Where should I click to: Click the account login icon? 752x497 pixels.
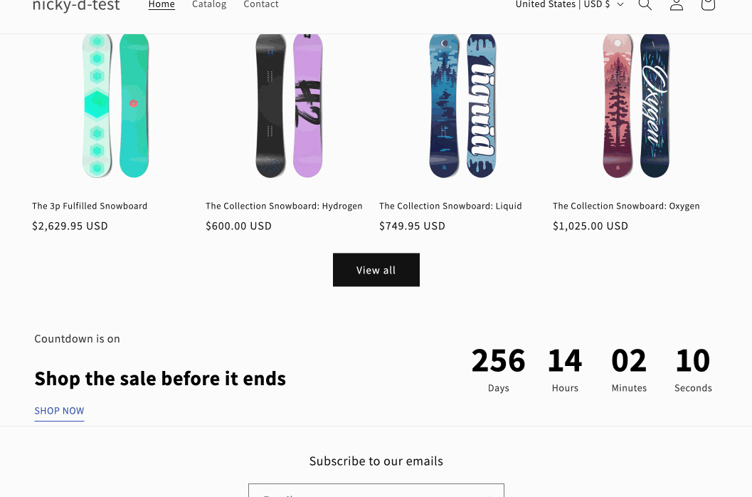tap(677, 5)
